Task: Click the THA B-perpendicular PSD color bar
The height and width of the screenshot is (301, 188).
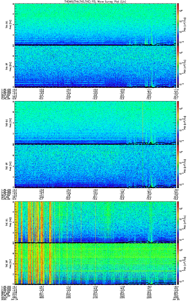Action: point(178,24)
